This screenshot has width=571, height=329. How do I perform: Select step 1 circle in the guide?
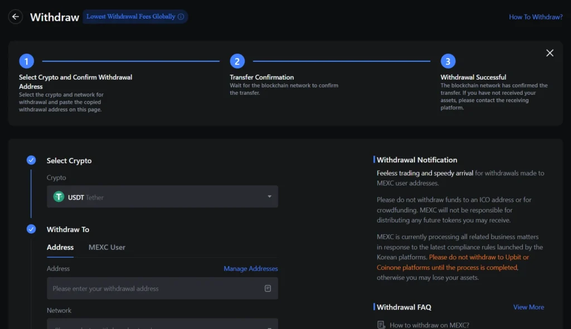click(27, 61)
